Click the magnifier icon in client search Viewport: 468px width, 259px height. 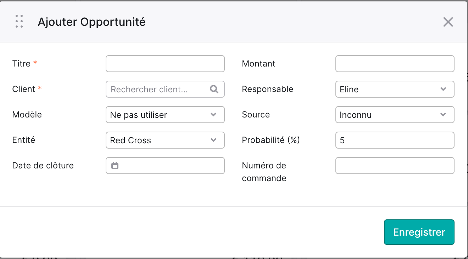(x=214, y=89)
